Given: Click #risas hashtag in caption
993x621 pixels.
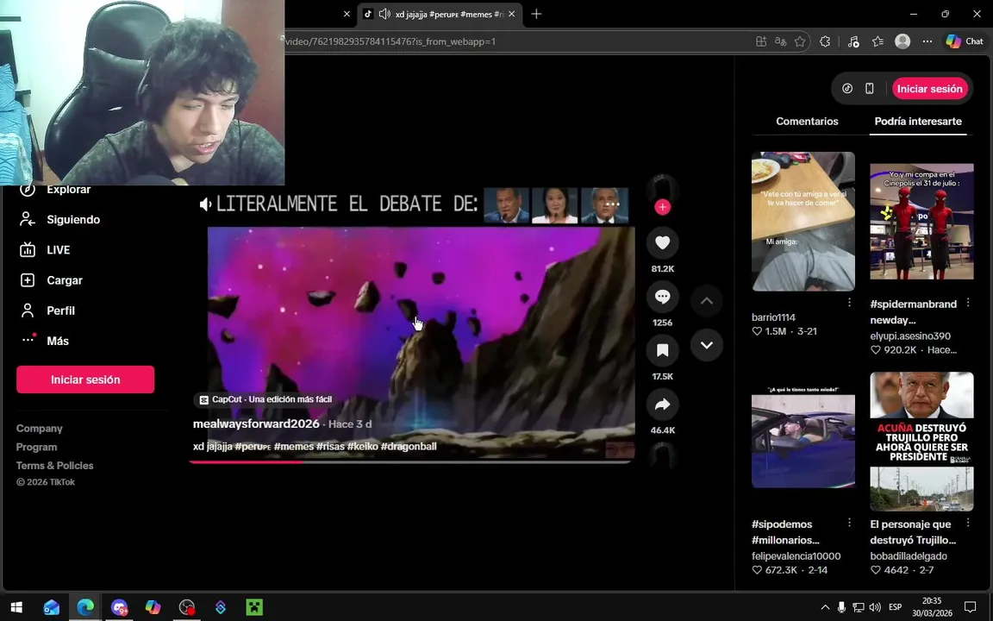Looking at the screenshot, I should (331, 446).
